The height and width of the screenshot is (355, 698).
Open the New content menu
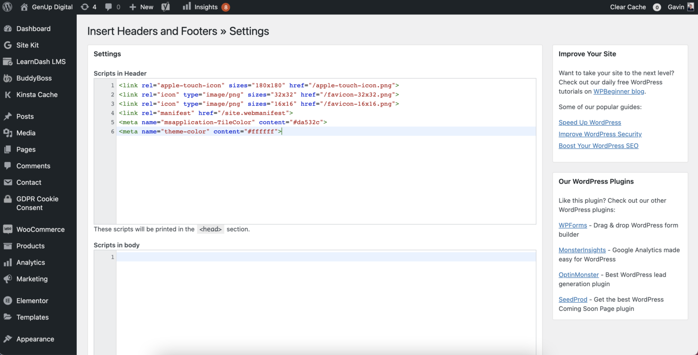(141, 7)
